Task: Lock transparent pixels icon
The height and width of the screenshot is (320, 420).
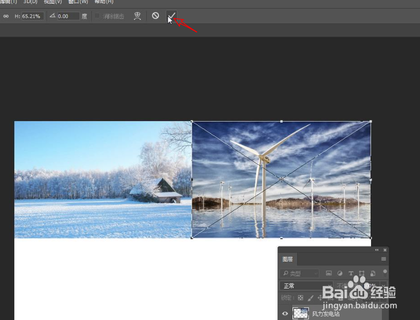Action: [x=301, y=298]
